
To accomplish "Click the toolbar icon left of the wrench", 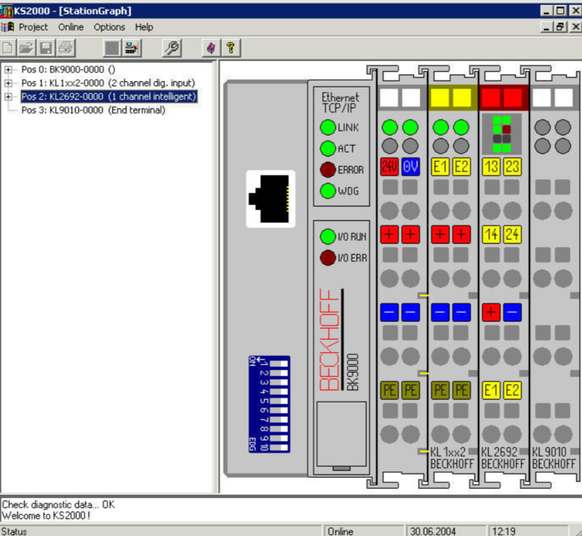I will click(x=132, y=48).
